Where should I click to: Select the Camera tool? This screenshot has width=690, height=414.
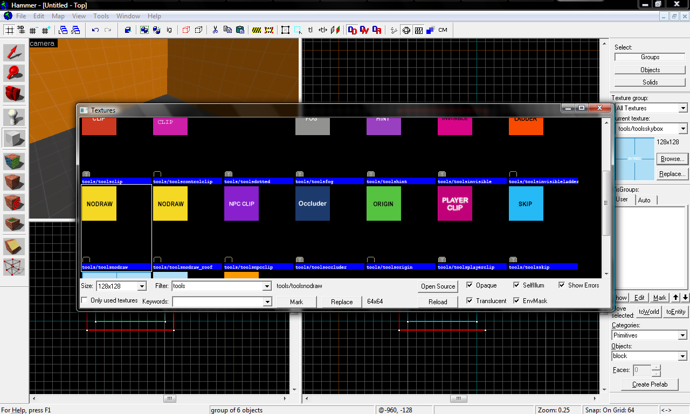(15, 94)
